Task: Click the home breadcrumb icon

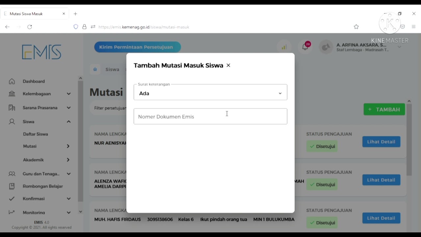Action: click(95, 69)
